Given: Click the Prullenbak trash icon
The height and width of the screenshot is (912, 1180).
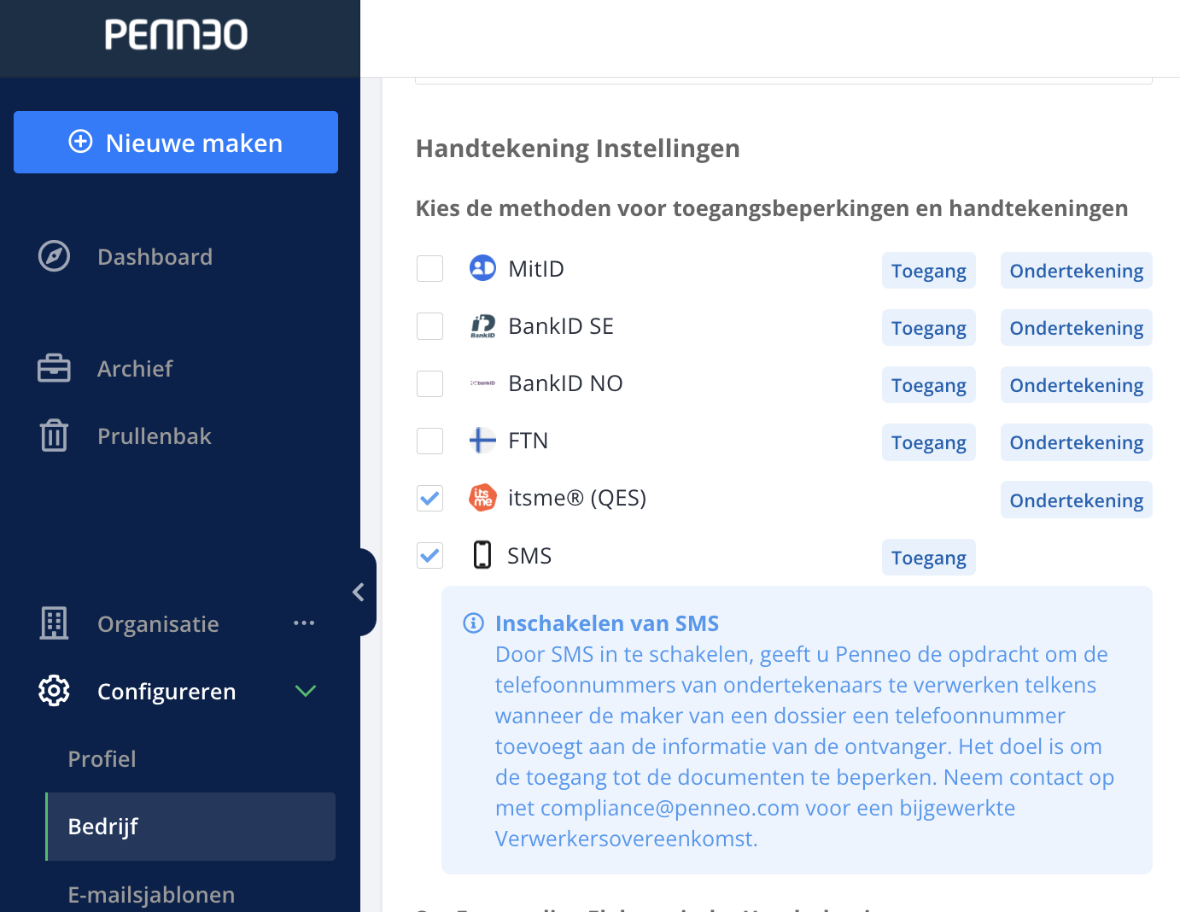Looking at the screenshot, I should [x=54, y=436].
